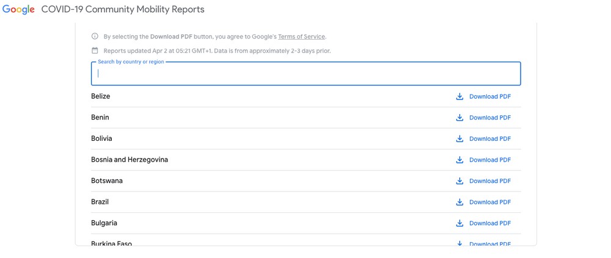Click the calendar icon beside reports updated

click(x=95, y=51)
